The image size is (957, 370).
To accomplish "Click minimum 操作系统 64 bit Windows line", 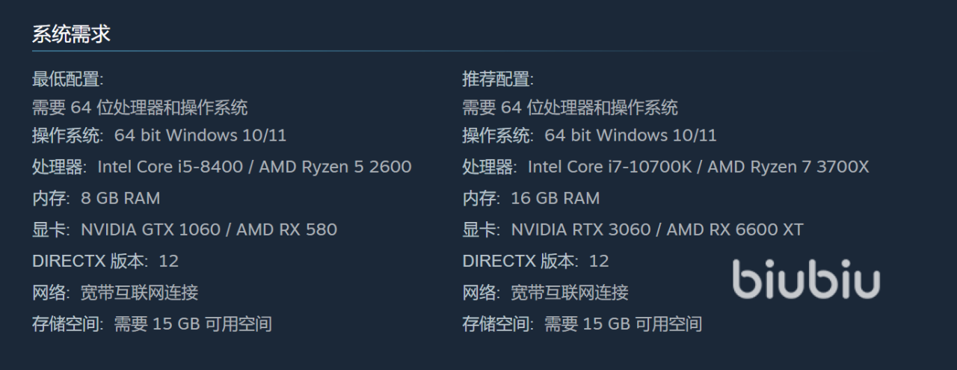I will tap(159, 135).
